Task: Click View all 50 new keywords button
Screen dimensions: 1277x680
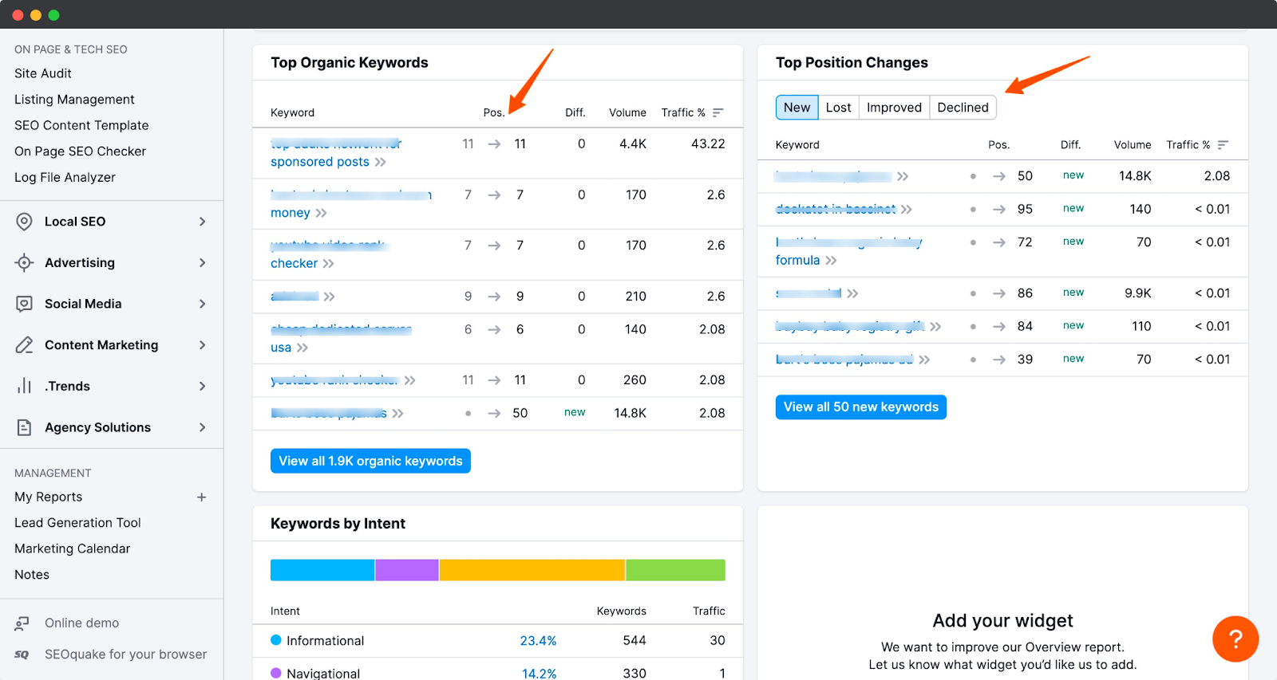Action: pyautogui.click(x=860, y=407)
